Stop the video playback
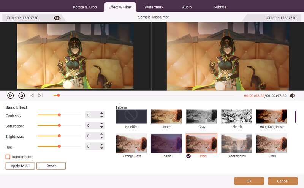The width and height of the screenshot is (304, 188). tap(22, 96)
